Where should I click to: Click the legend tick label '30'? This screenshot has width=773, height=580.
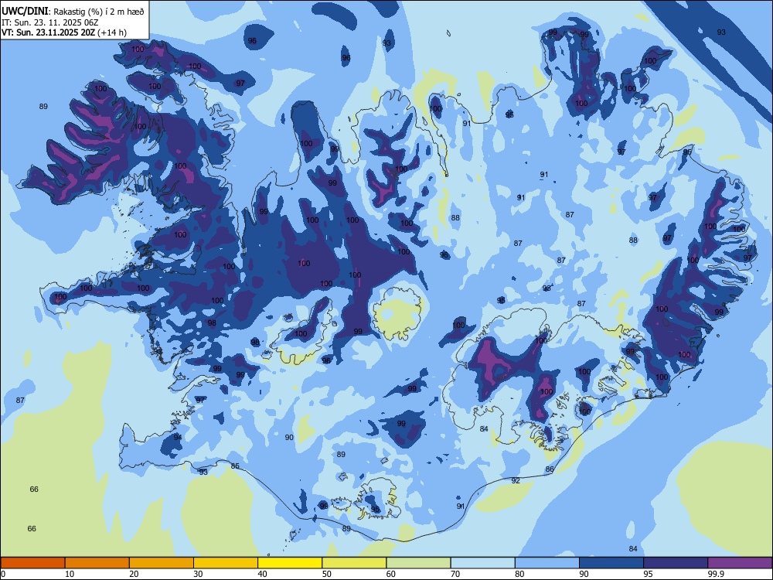[198, 574]
